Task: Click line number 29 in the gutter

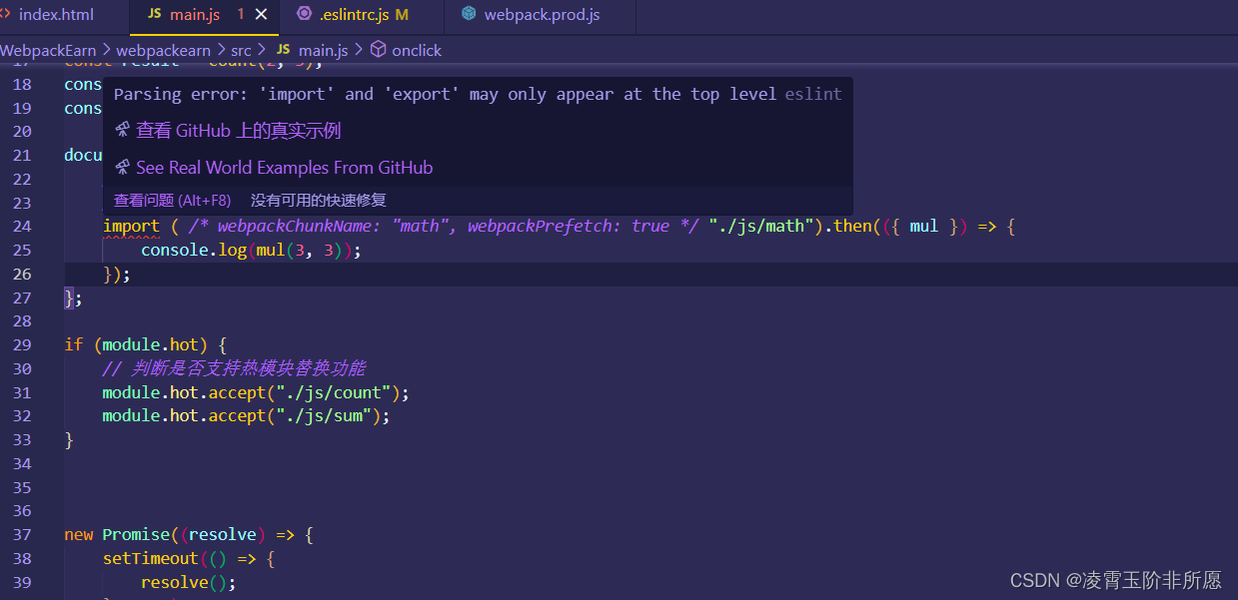Action: pyautogui.click(x=22, y=344)
